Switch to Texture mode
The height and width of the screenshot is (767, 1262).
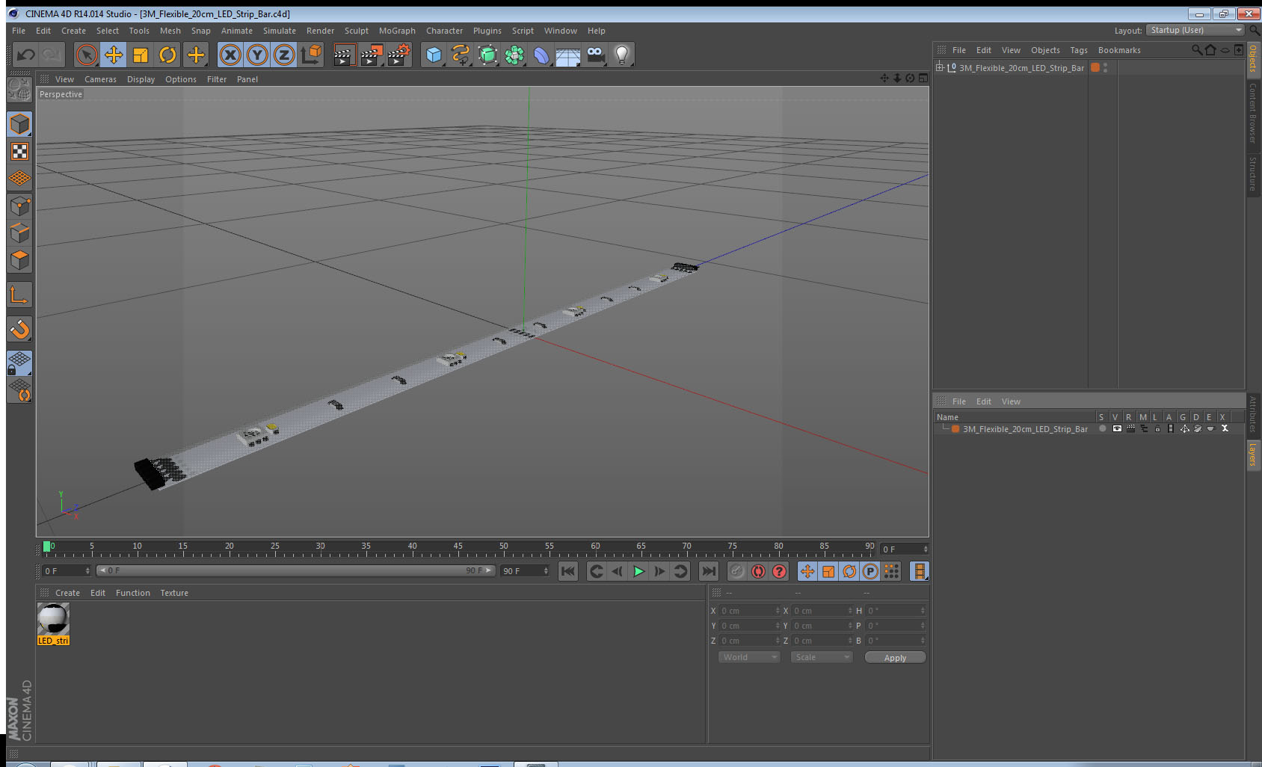19,152
